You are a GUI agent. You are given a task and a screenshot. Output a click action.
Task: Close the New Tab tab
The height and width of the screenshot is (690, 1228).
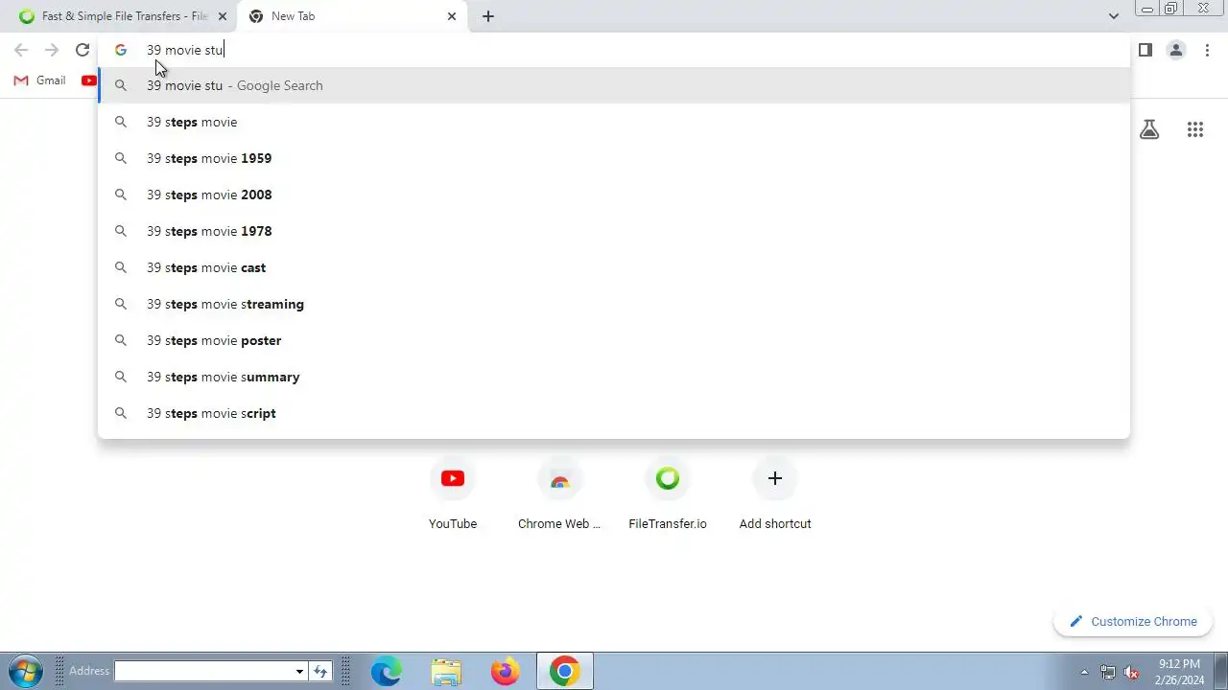[452, 16]
